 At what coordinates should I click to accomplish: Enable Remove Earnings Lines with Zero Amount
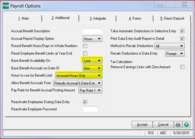pos(182,67)
